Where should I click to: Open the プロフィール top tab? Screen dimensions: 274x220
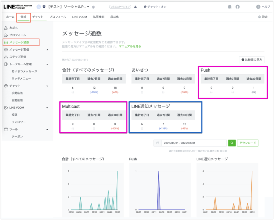click(x=58, y=17)
